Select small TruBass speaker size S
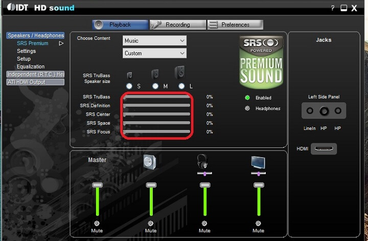 pos(129,86)
